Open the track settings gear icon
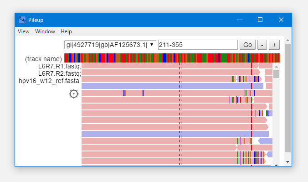308x182 pixels. (x=74, y=94)
